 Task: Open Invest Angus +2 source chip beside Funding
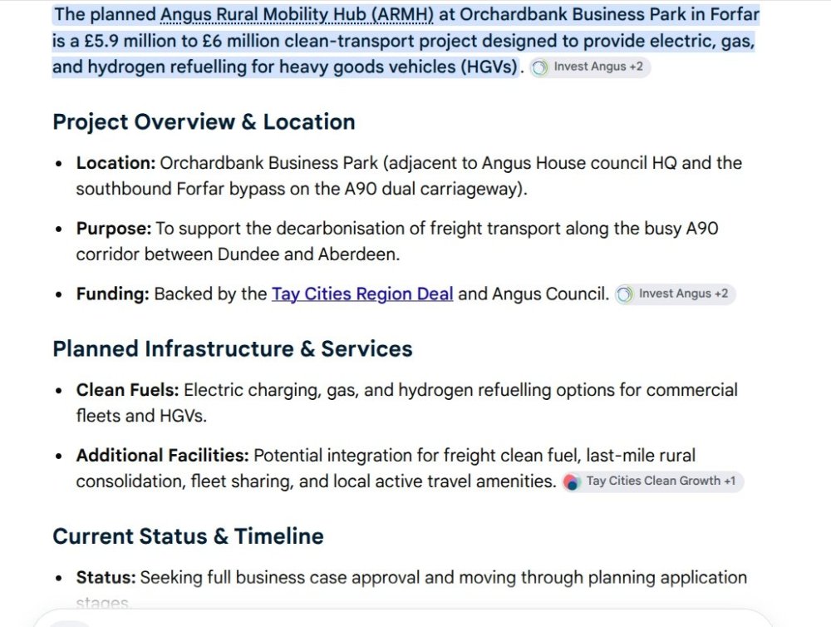tap(675, 294)
